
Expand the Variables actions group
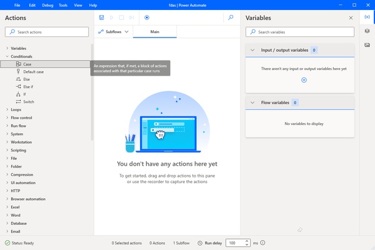point(7,48)
